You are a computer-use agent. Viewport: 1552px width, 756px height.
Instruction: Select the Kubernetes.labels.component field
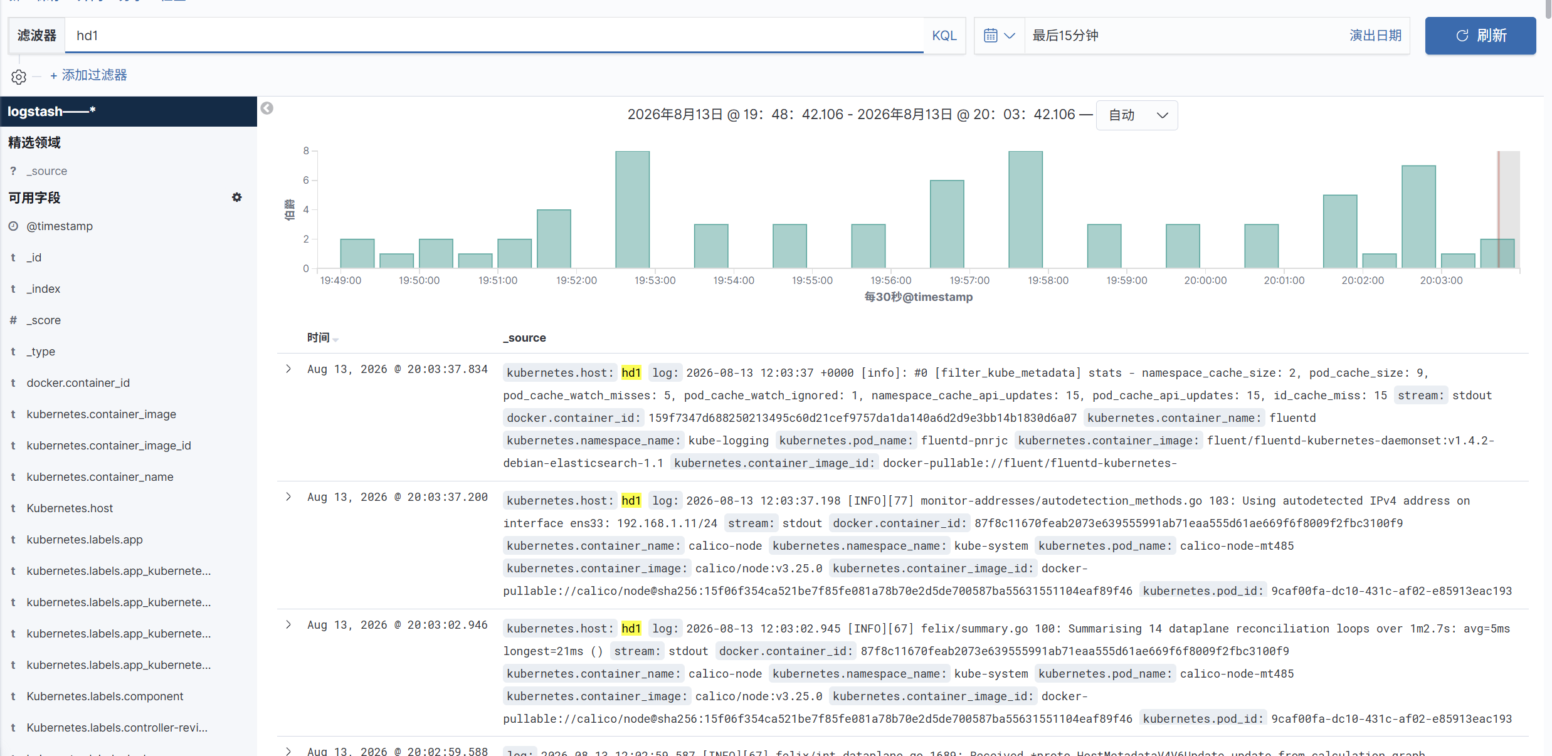point(105,696)
